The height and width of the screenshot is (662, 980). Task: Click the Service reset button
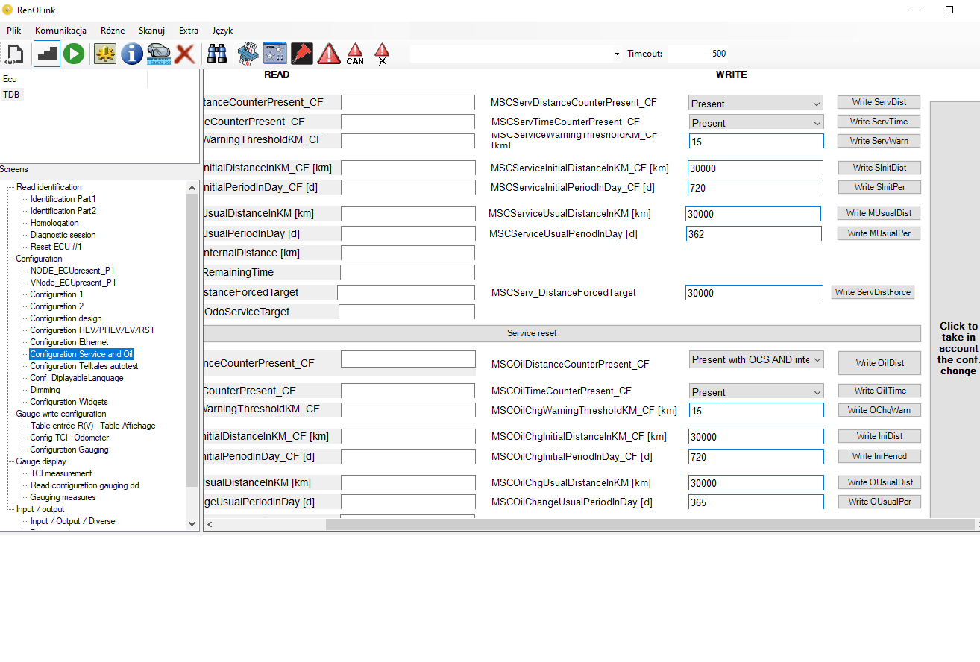[x=562, y=333]
